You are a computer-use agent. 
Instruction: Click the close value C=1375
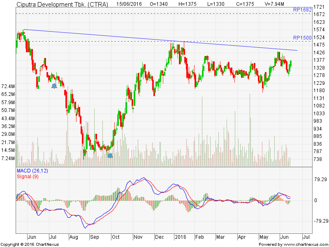245,4
